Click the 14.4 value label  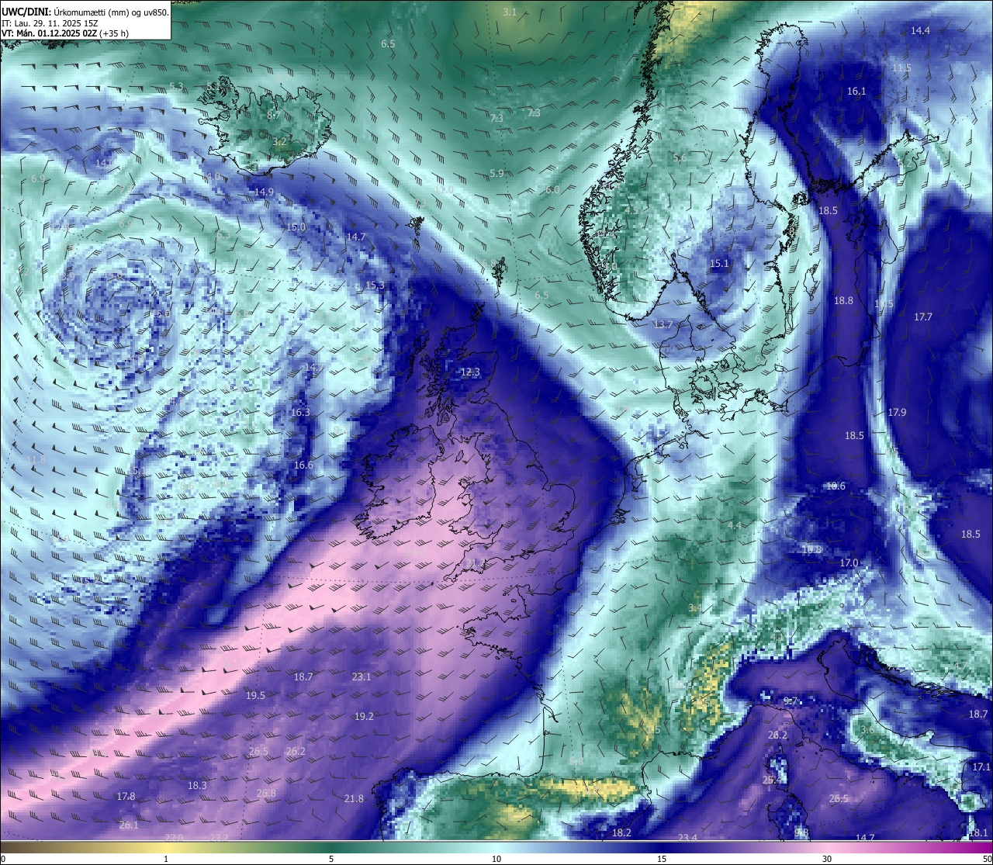coord(920,30)
